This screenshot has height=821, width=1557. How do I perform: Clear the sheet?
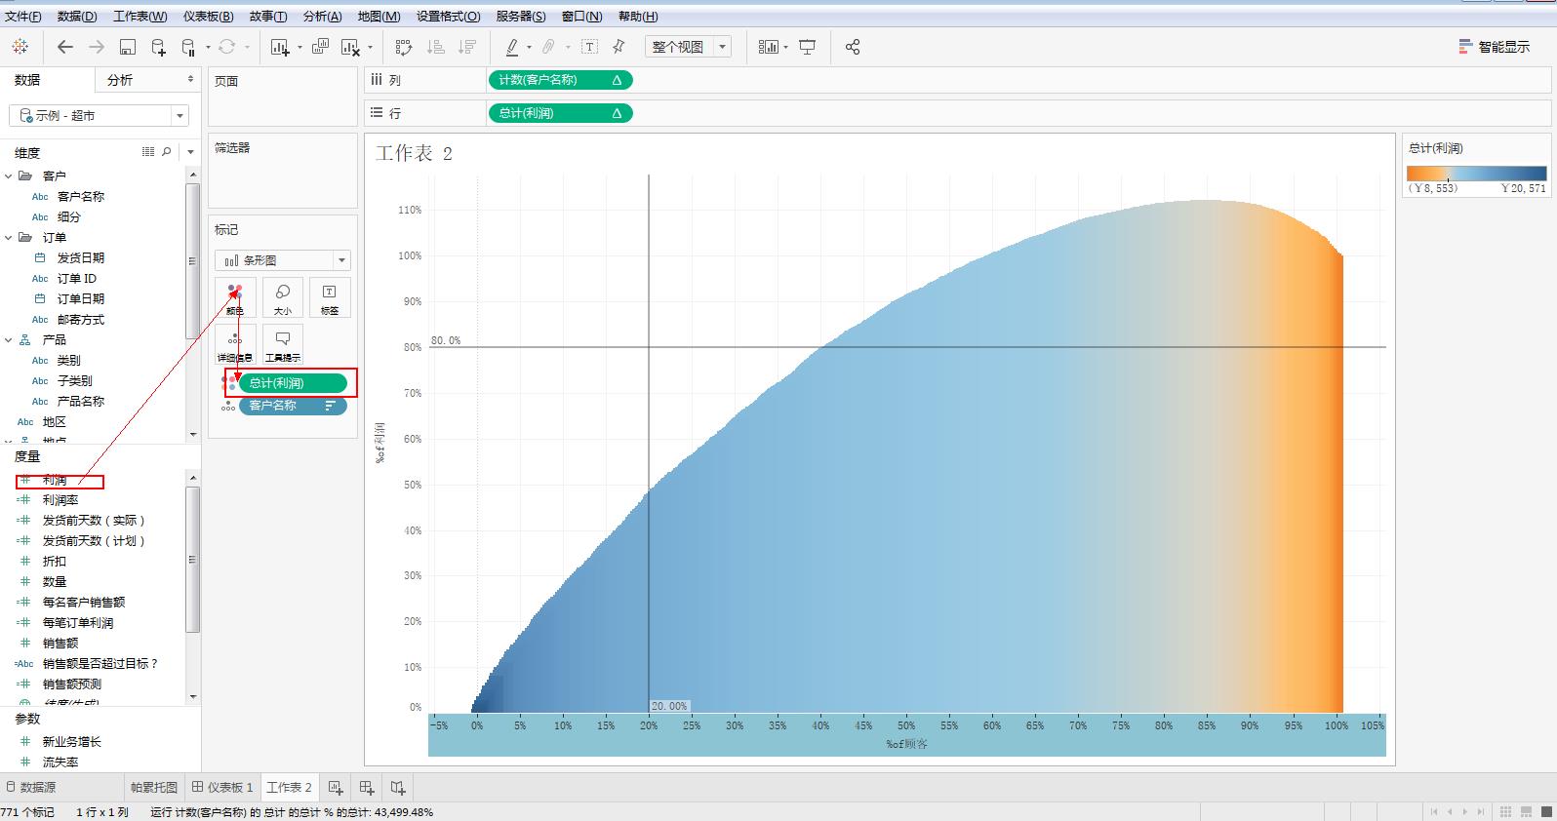[350, 47]
